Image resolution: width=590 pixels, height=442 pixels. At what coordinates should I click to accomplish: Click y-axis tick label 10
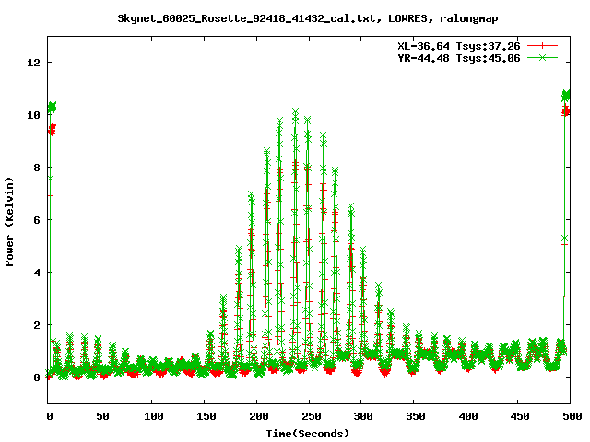[x=33, y=115]
